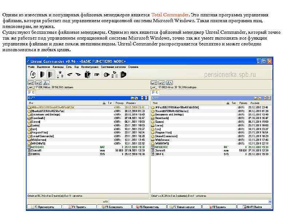Select drive Z in right panel
This screenshot has width=289, height=216.
point(162,83)
